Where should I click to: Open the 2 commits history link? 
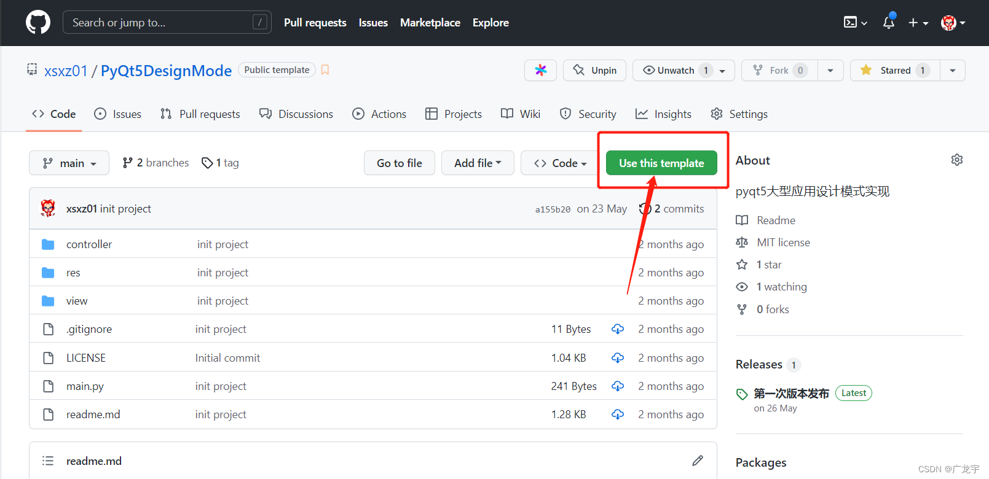672,209
